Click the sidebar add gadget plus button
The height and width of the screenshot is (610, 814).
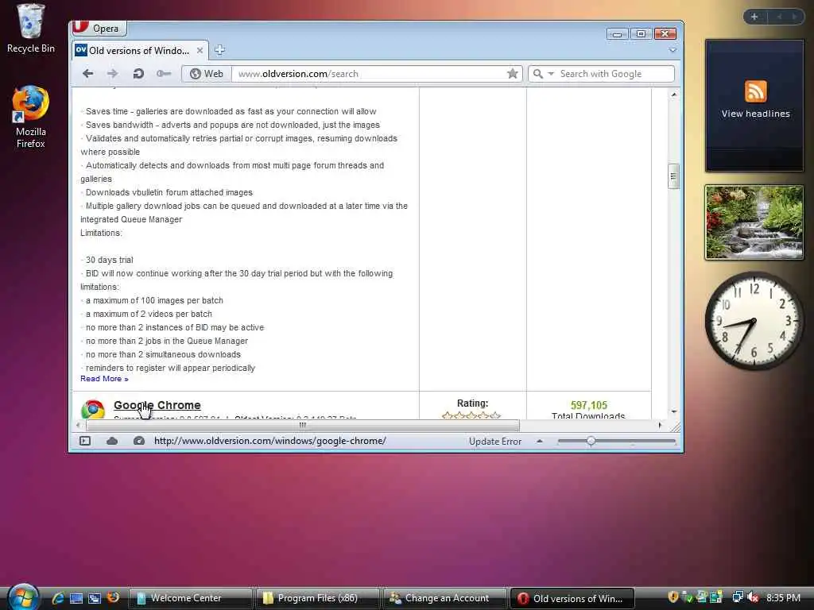tap(754, 17)
